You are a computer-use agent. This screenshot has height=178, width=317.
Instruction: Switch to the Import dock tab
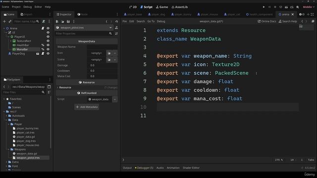pyautogui.click(x=26, y=14)
